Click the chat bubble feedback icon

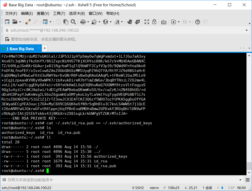(x=205, y=22)
